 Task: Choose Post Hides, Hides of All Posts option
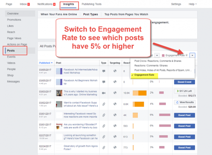(163, 70)
